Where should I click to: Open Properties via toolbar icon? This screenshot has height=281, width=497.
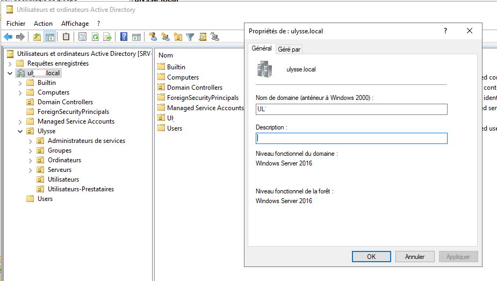[82, 37]
